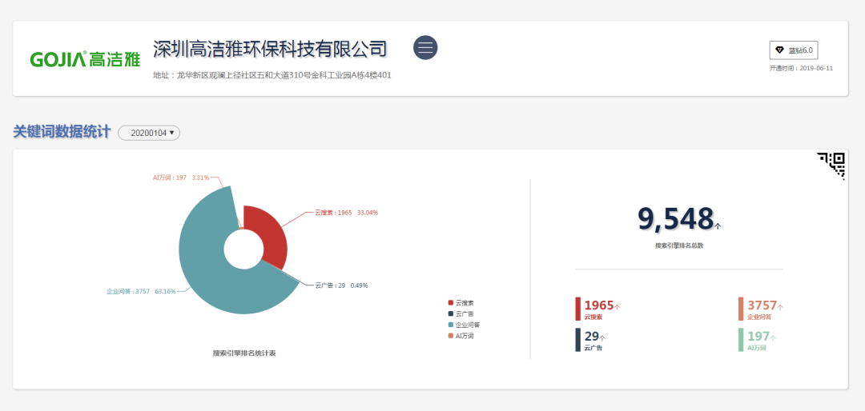Image resolution: width=865 pixels, height=411 pixels.
Task: Open the 20200104 date dropdown
Action: pos(149,133)
